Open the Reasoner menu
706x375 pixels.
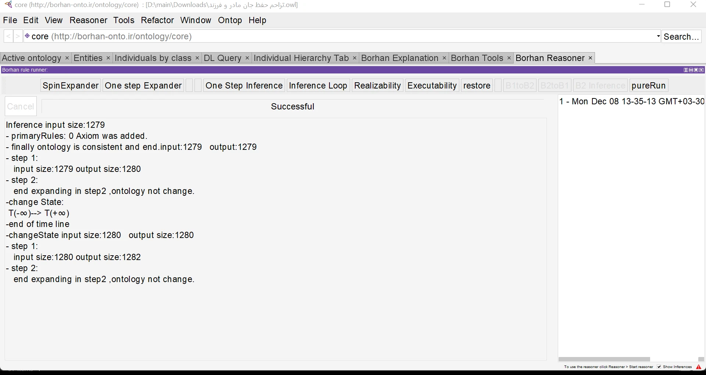(88, 20)
